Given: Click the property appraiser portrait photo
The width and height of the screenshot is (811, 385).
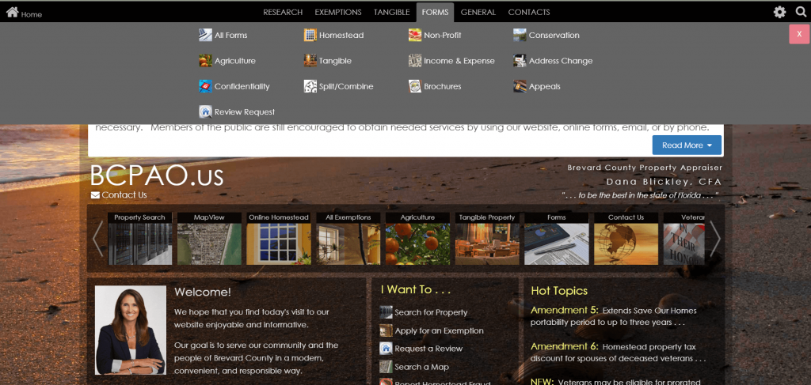Looking at the screenshot, I should 131,330.
